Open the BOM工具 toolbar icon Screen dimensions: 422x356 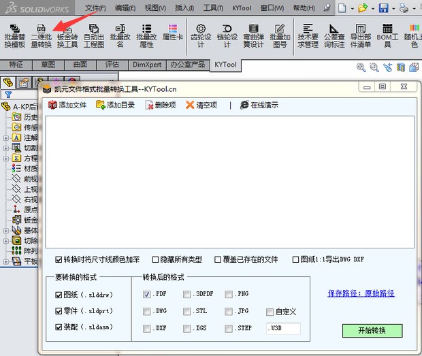[x=387, y=35]
